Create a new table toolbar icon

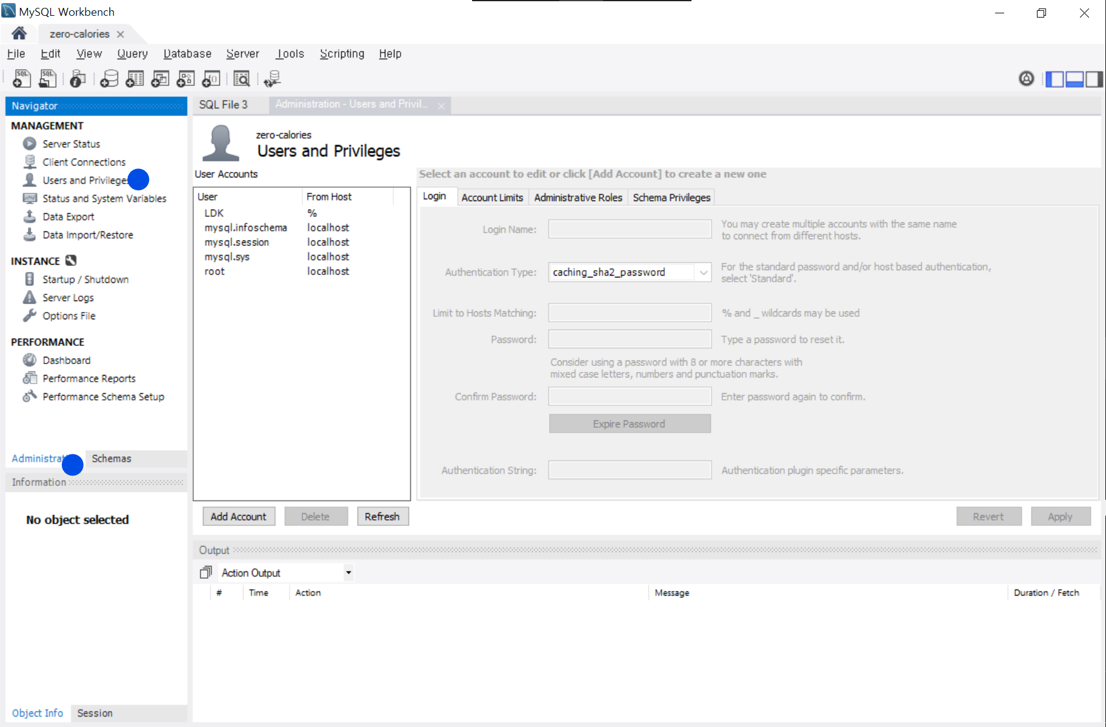pyautogui.click(x=135, y=79)
